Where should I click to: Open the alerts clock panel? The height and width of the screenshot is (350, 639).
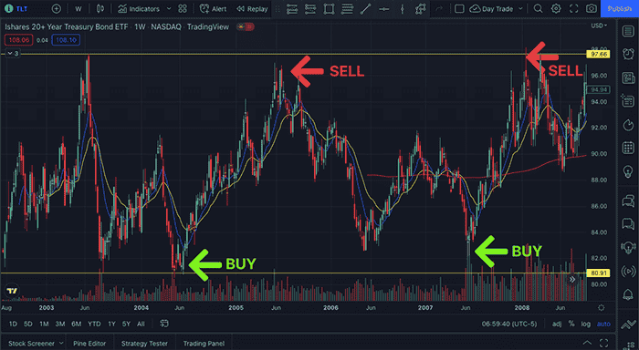coord(628,53)
